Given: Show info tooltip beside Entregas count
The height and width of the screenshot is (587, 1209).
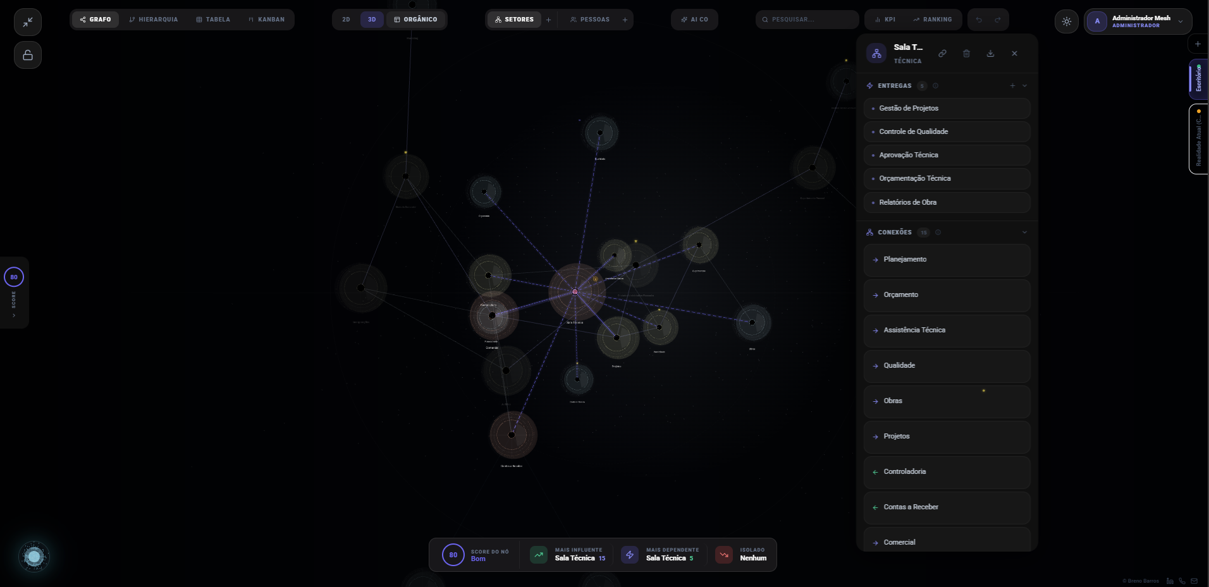Looking at the screenshot, I should (x=935, y=86).
